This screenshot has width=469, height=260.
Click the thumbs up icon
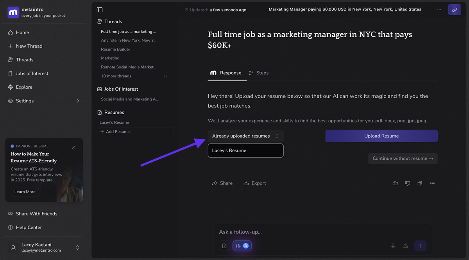[395, 183]
